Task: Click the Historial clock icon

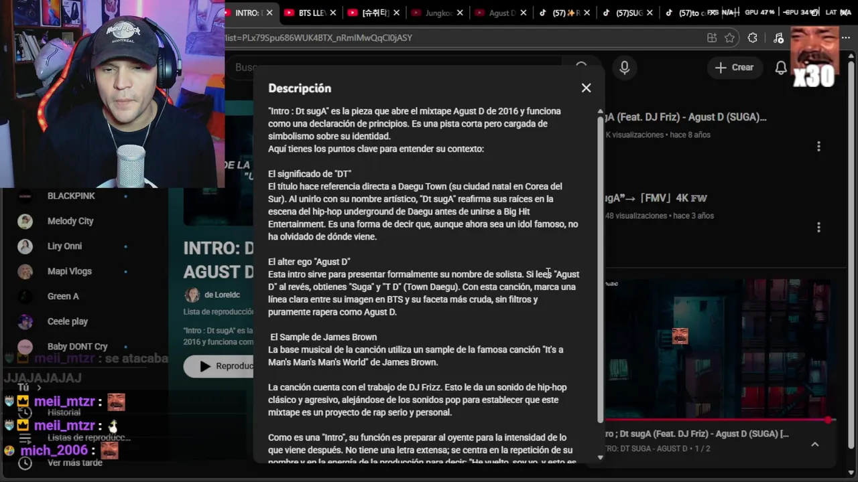Action: point(25,412)
